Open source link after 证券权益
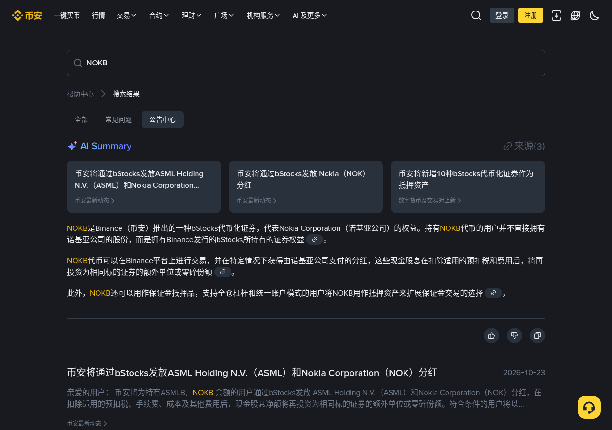This screenshot has width=612, height=430. (315, 240)
